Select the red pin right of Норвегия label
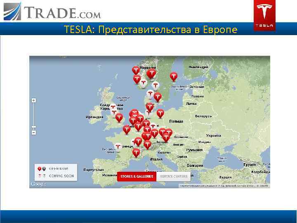The image size is (297, 223). (x=151, y=74)
